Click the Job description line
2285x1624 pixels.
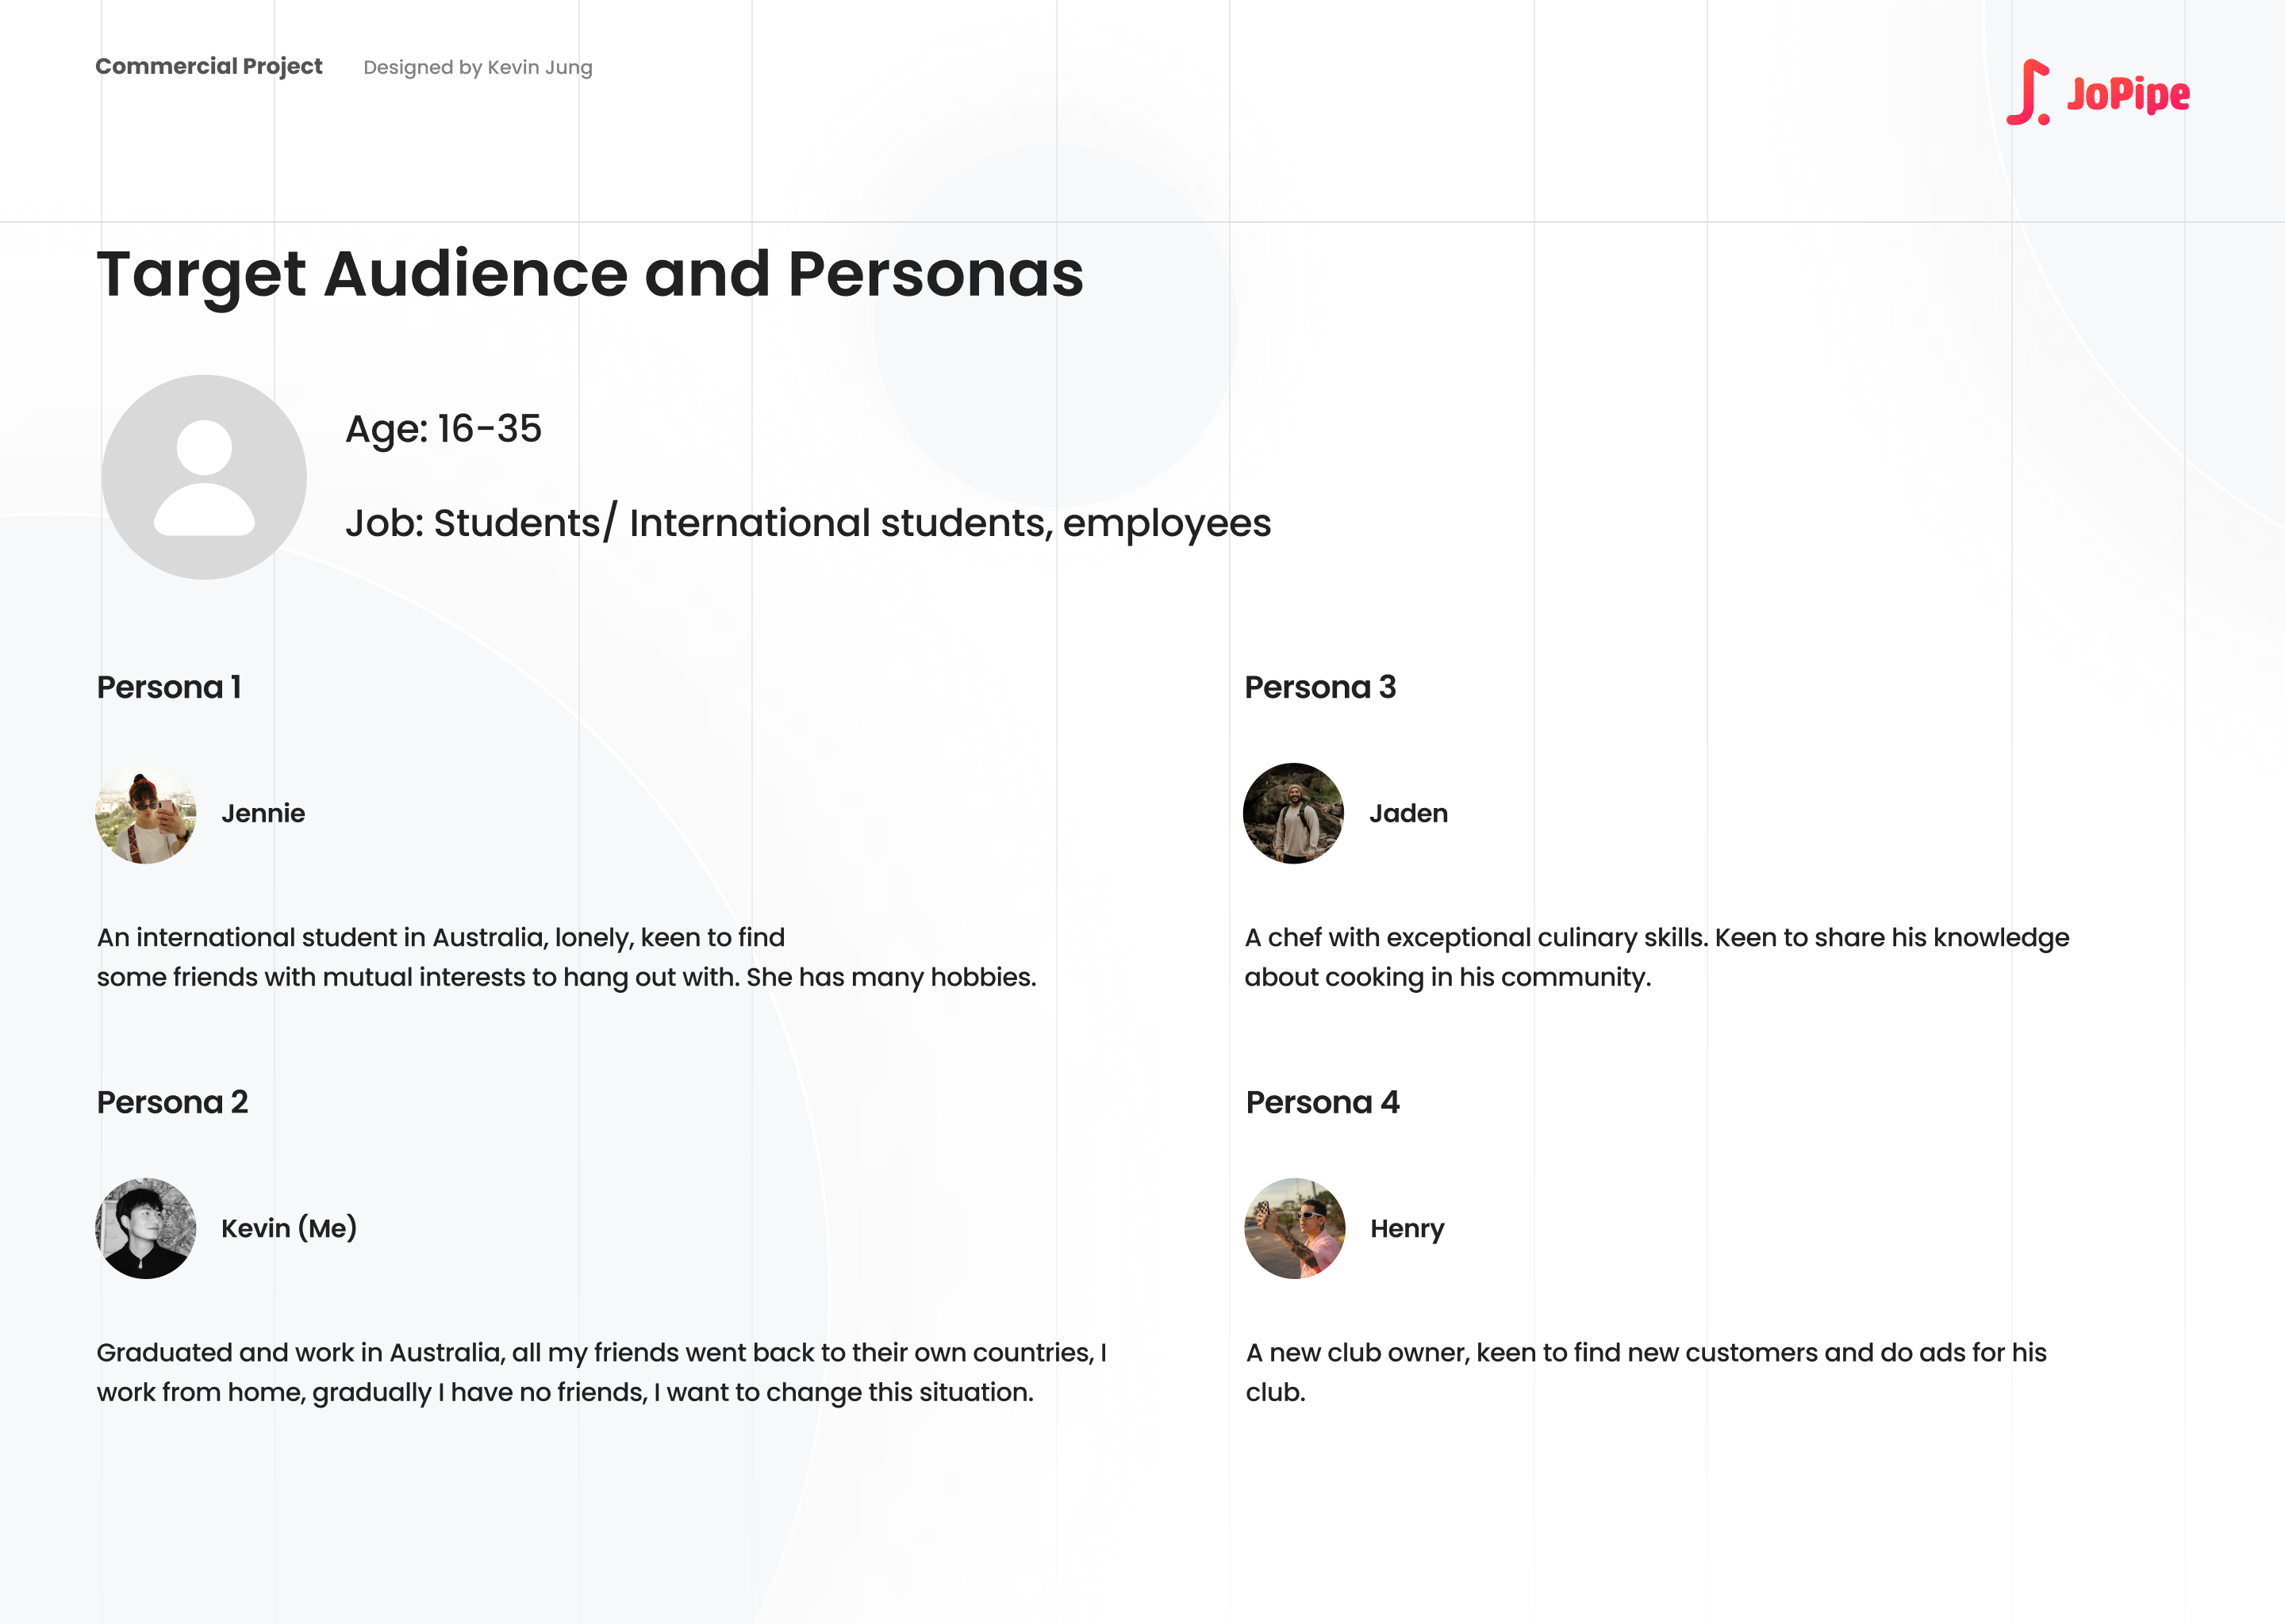pos(808,523)
